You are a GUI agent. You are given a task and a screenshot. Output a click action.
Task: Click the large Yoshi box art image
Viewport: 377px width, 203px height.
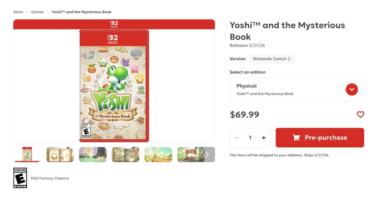click(114, 86)
